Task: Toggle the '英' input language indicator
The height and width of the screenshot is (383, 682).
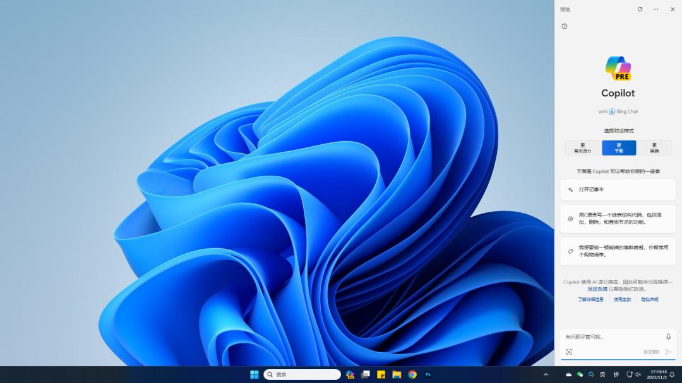Action: tap(602, 374)
